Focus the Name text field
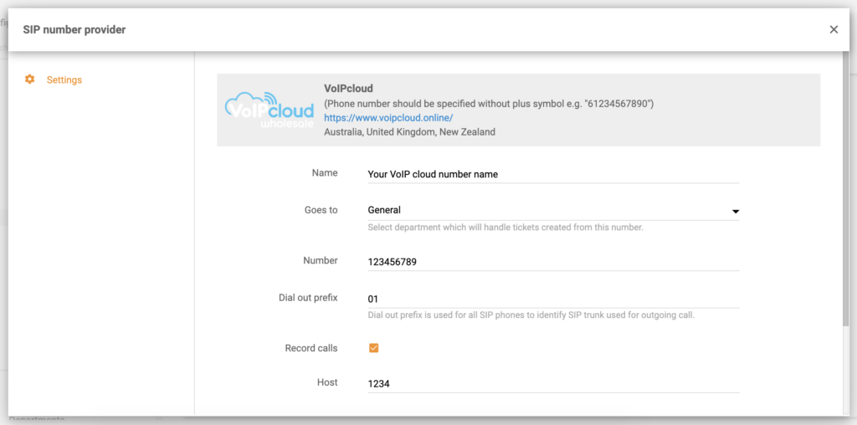Screen dimensions: 857x425 click(x=552, y=175)
